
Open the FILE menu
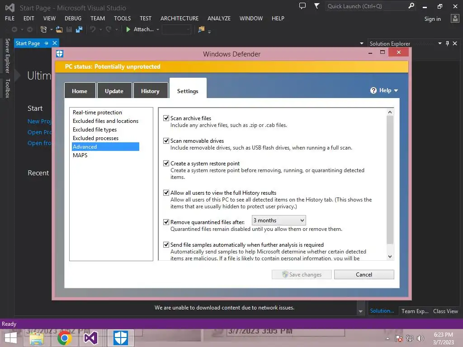pos(10,18)
